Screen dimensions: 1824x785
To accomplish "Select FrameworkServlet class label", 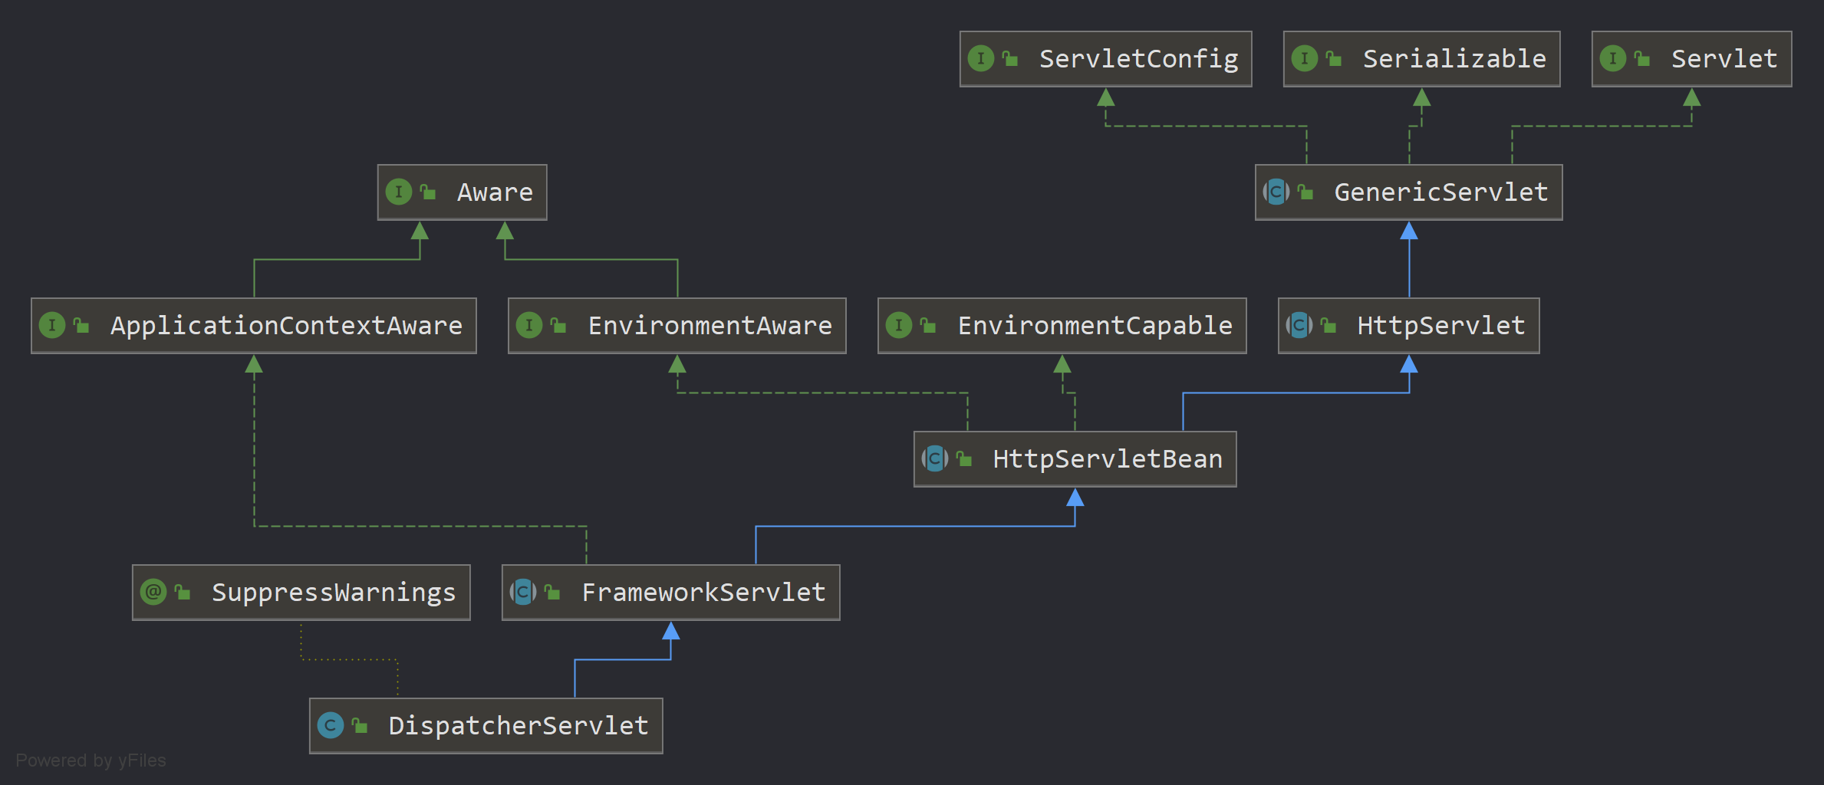I will pos(703,593).
